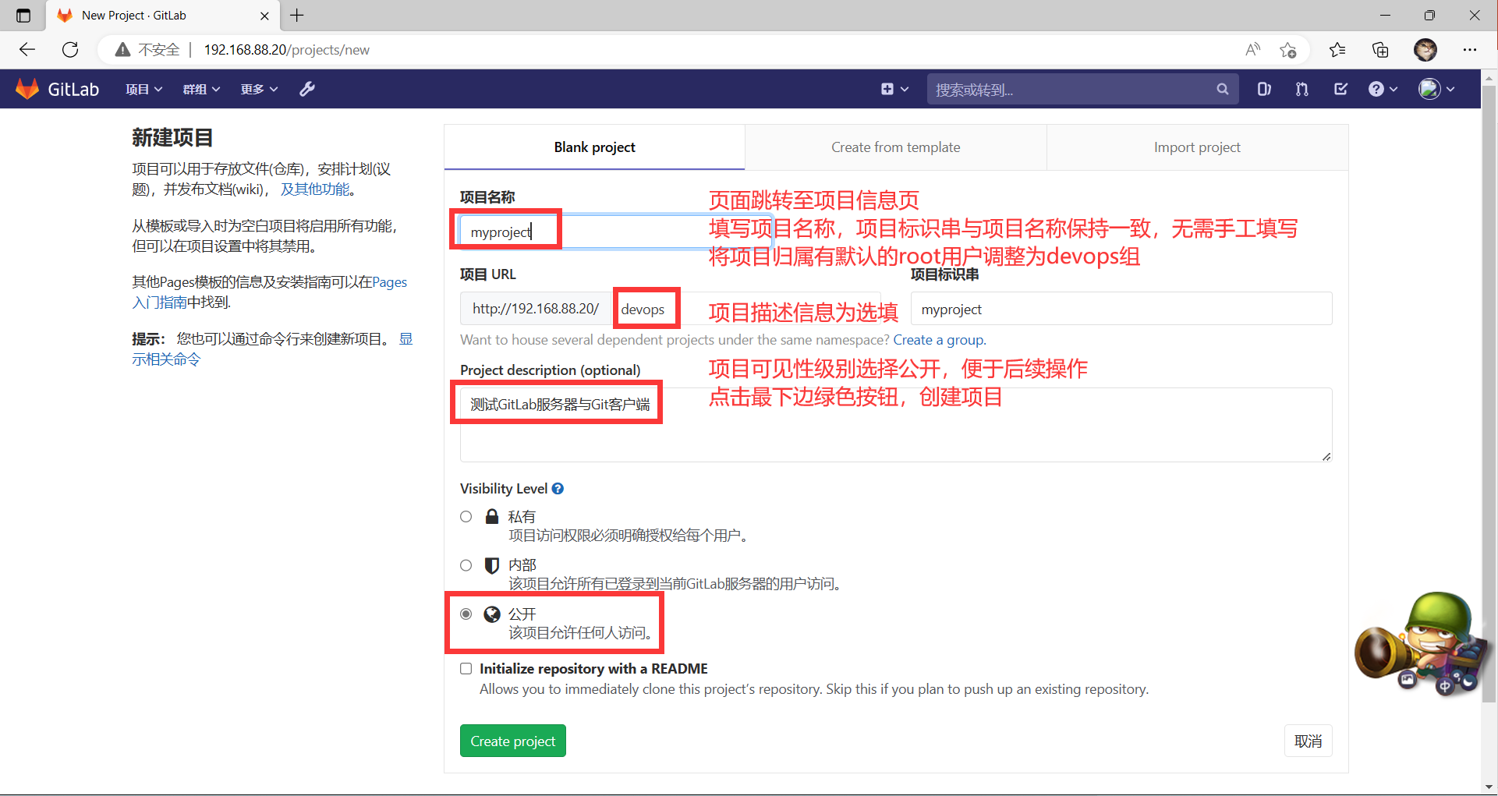Click the 项目名称 input field

point(616,232)
